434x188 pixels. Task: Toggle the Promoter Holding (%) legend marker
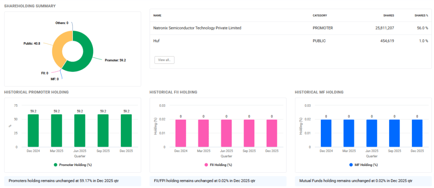(56, 164)
